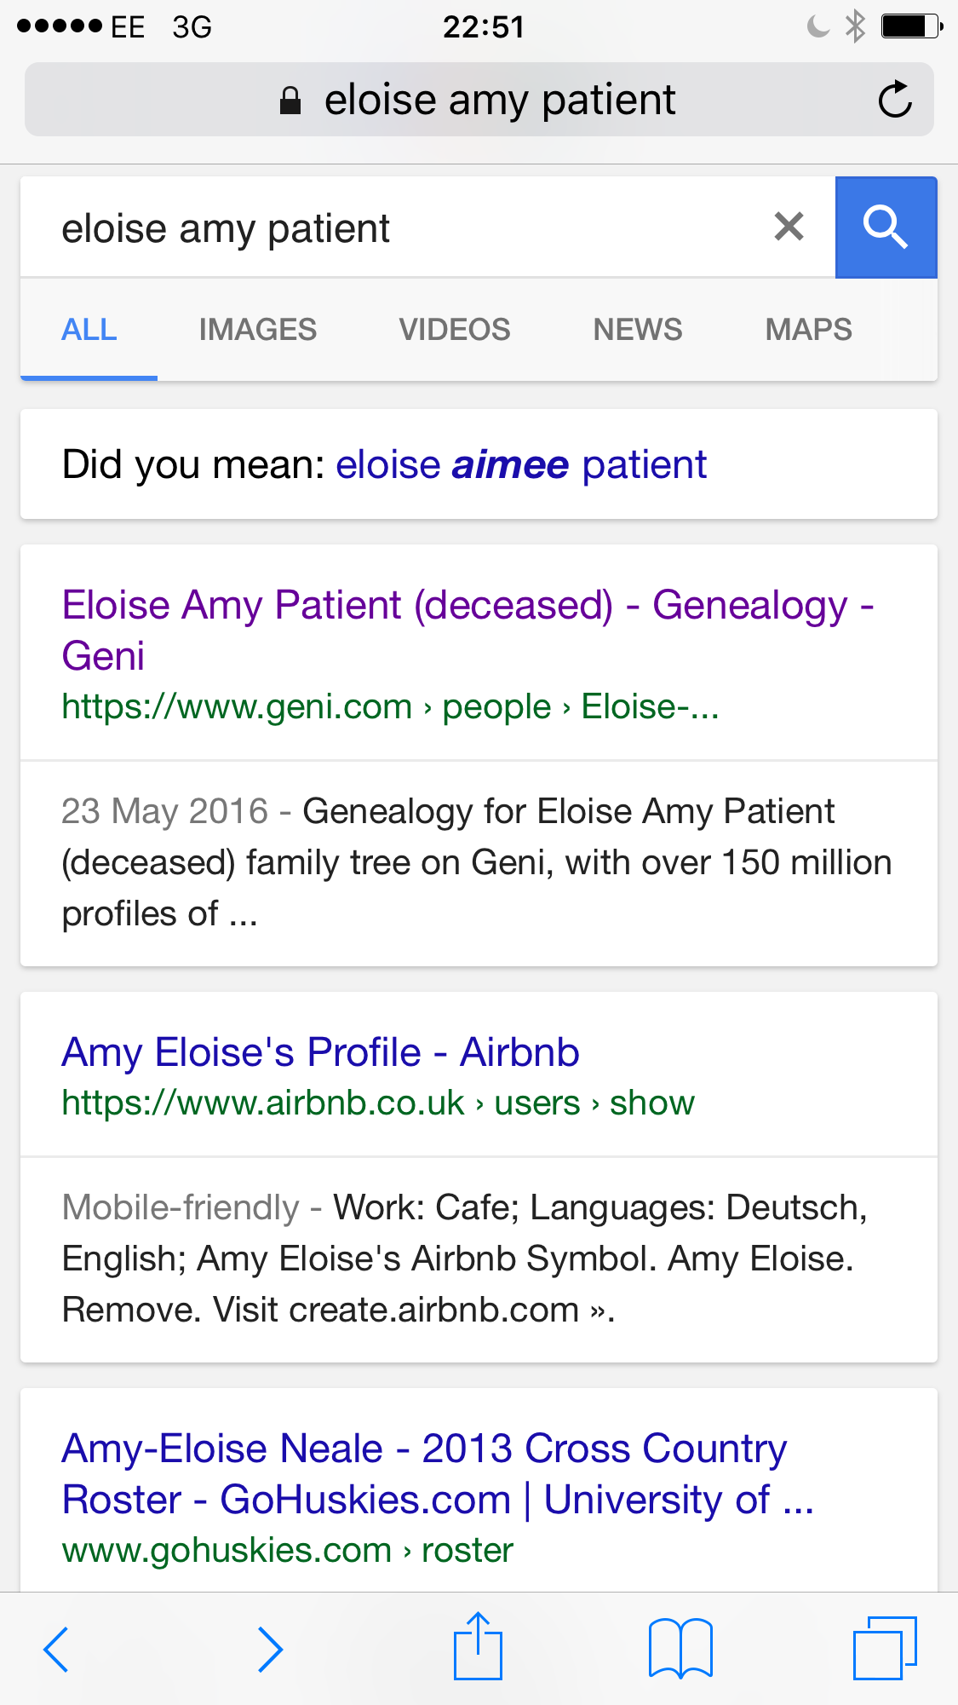
Task: Select the Maps tab
Action: pos(808,330)
